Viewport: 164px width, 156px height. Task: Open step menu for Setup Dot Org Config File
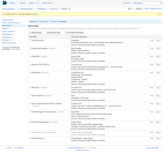(158, 65)
